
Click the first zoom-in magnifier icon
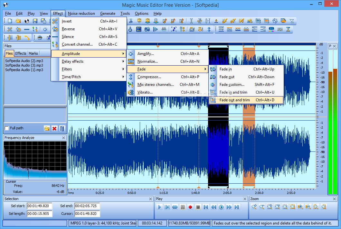[254, 207]
